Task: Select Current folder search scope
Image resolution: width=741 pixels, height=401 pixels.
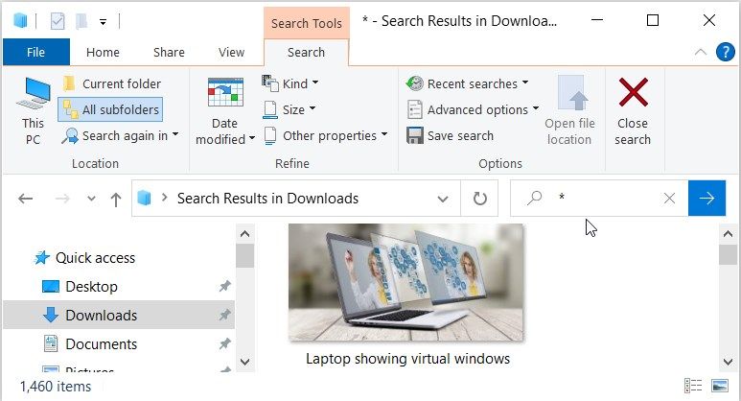Action: (112, 83)
